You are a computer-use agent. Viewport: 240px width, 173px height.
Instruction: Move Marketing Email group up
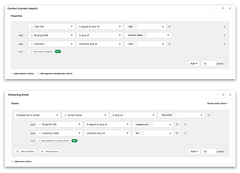[209, 95]
